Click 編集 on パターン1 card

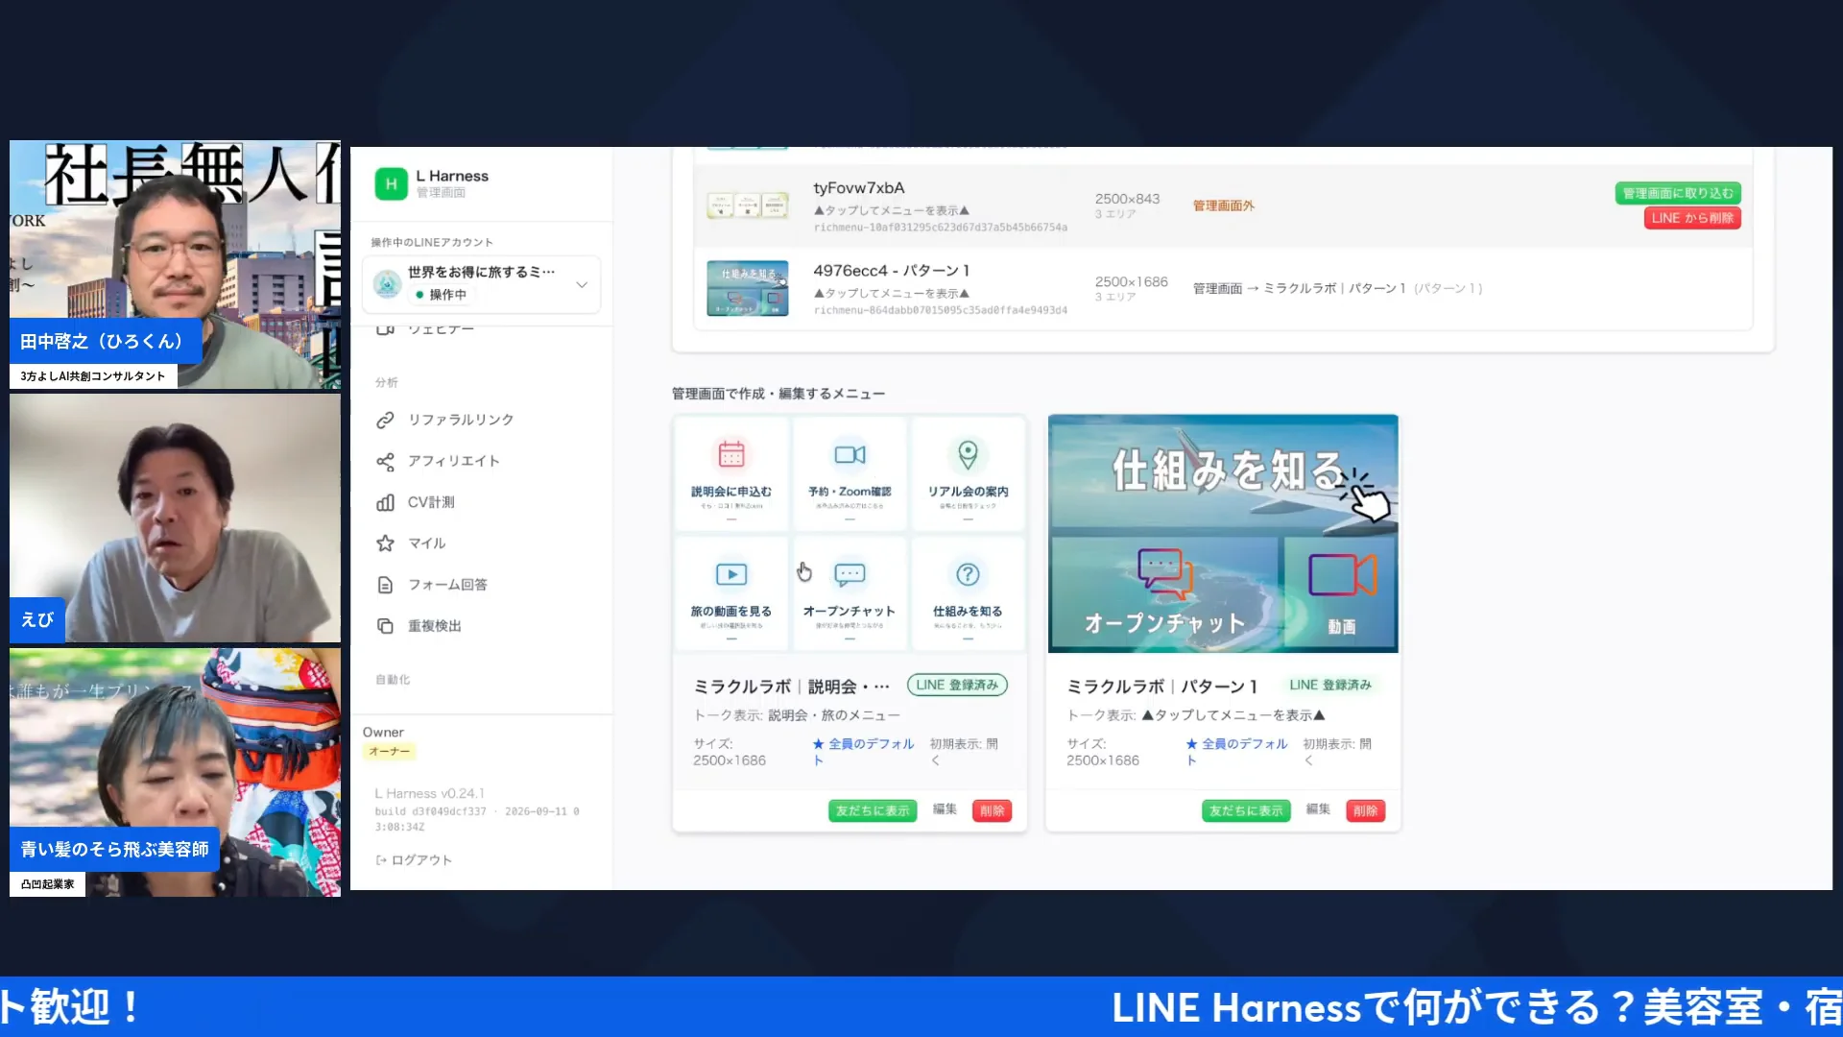[1318, 809]
